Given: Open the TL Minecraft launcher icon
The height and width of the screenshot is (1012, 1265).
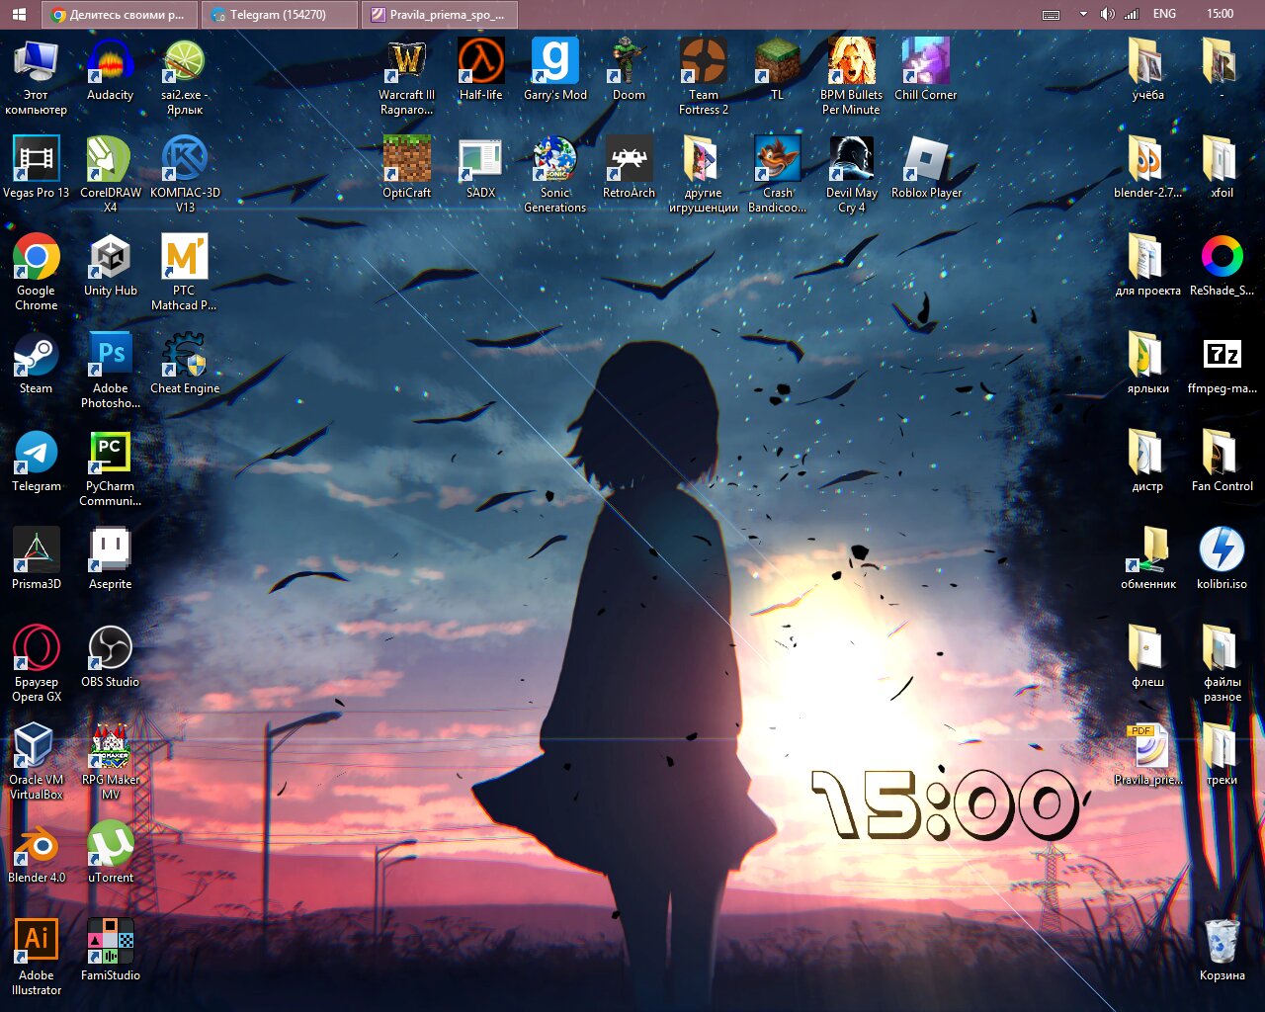Looking at the screenshot, I should tap(777, 70).
